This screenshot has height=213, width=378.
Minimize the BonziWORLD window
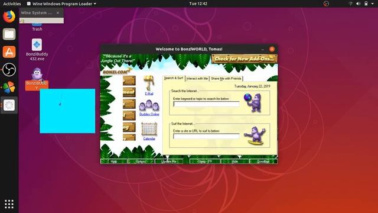pyautogui.click(x=262, y=49)
